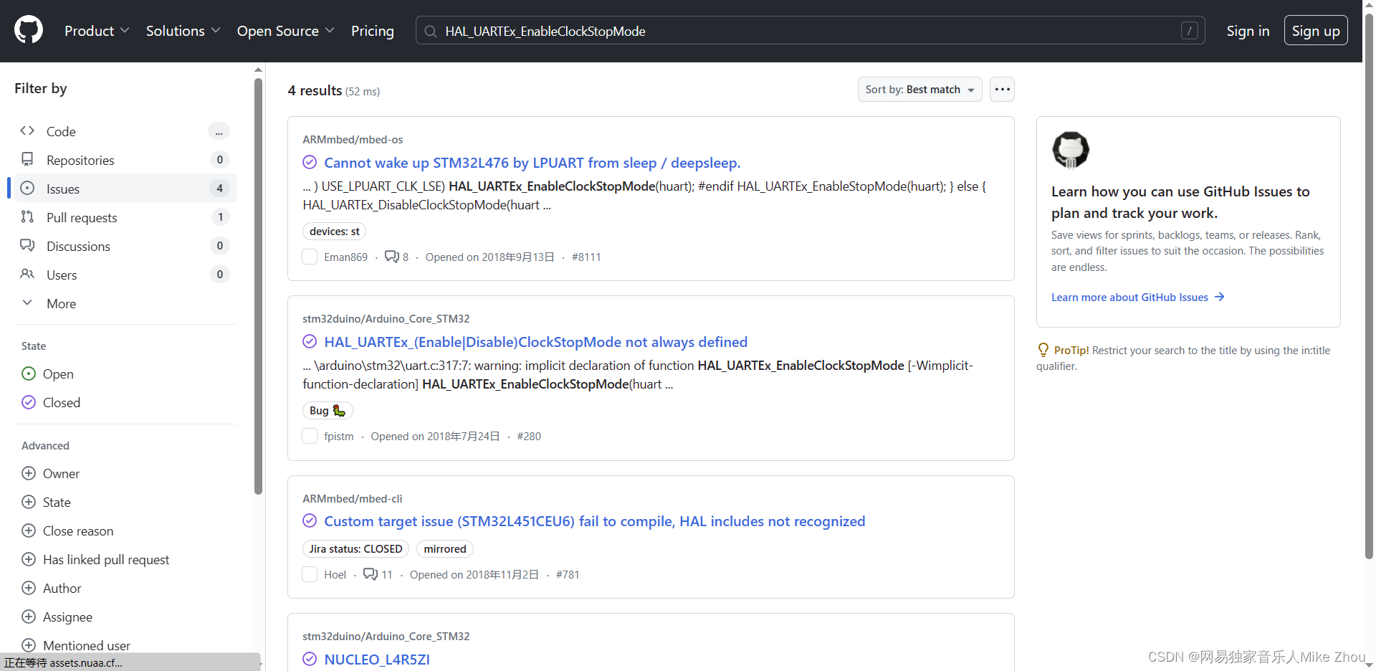This screenshot has height=671, width=1376.
Task: Click the devices: st label
Action: [335, 231]
